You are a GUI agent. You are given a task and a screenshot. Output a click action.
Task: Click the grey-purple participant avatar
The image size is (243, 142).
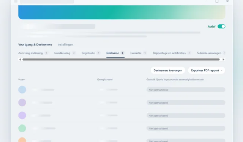[x=22, y=103]
